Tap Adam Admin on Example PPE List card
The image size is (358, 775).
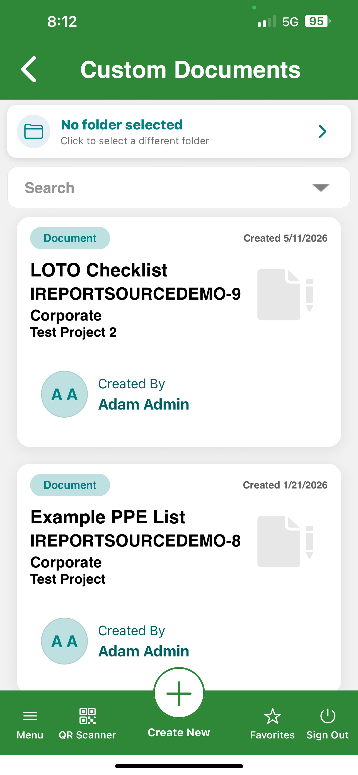144,651
